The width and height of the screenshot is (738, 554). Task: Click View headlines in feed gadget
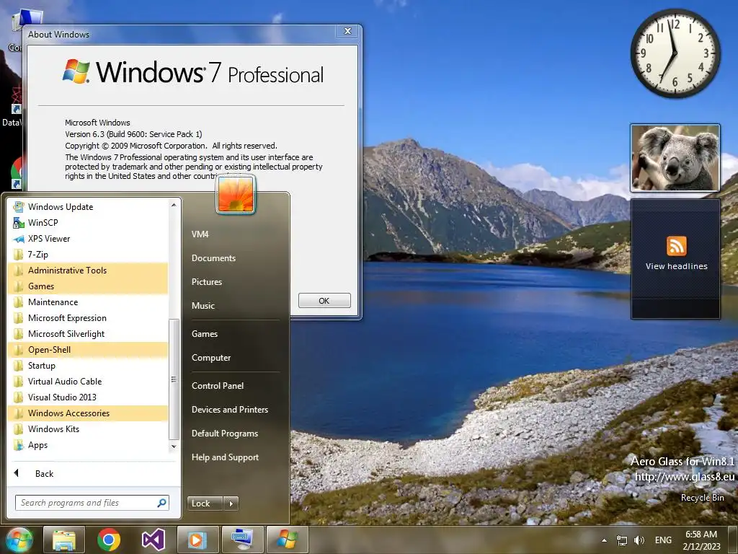[676, 266]
